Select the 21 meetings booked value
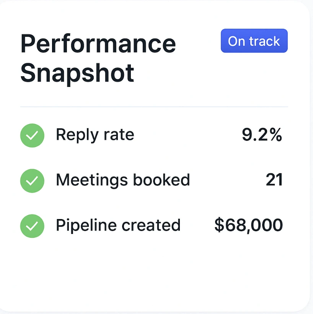Image resolution: width=313 pixels, height=314 pixels. point(274,180)
